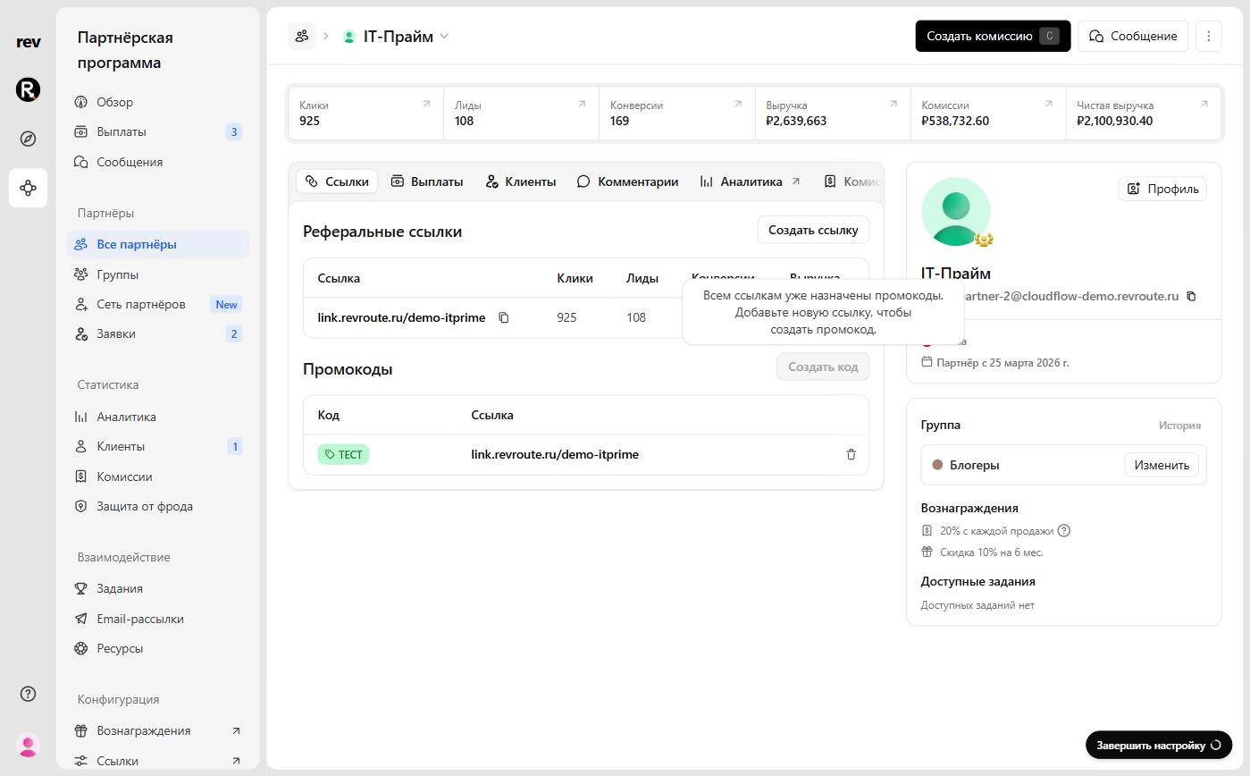Viewport: 1250px width, 776px height.
Task: Open the Чистая выручка stat arrow
Action: point(1204,105)
